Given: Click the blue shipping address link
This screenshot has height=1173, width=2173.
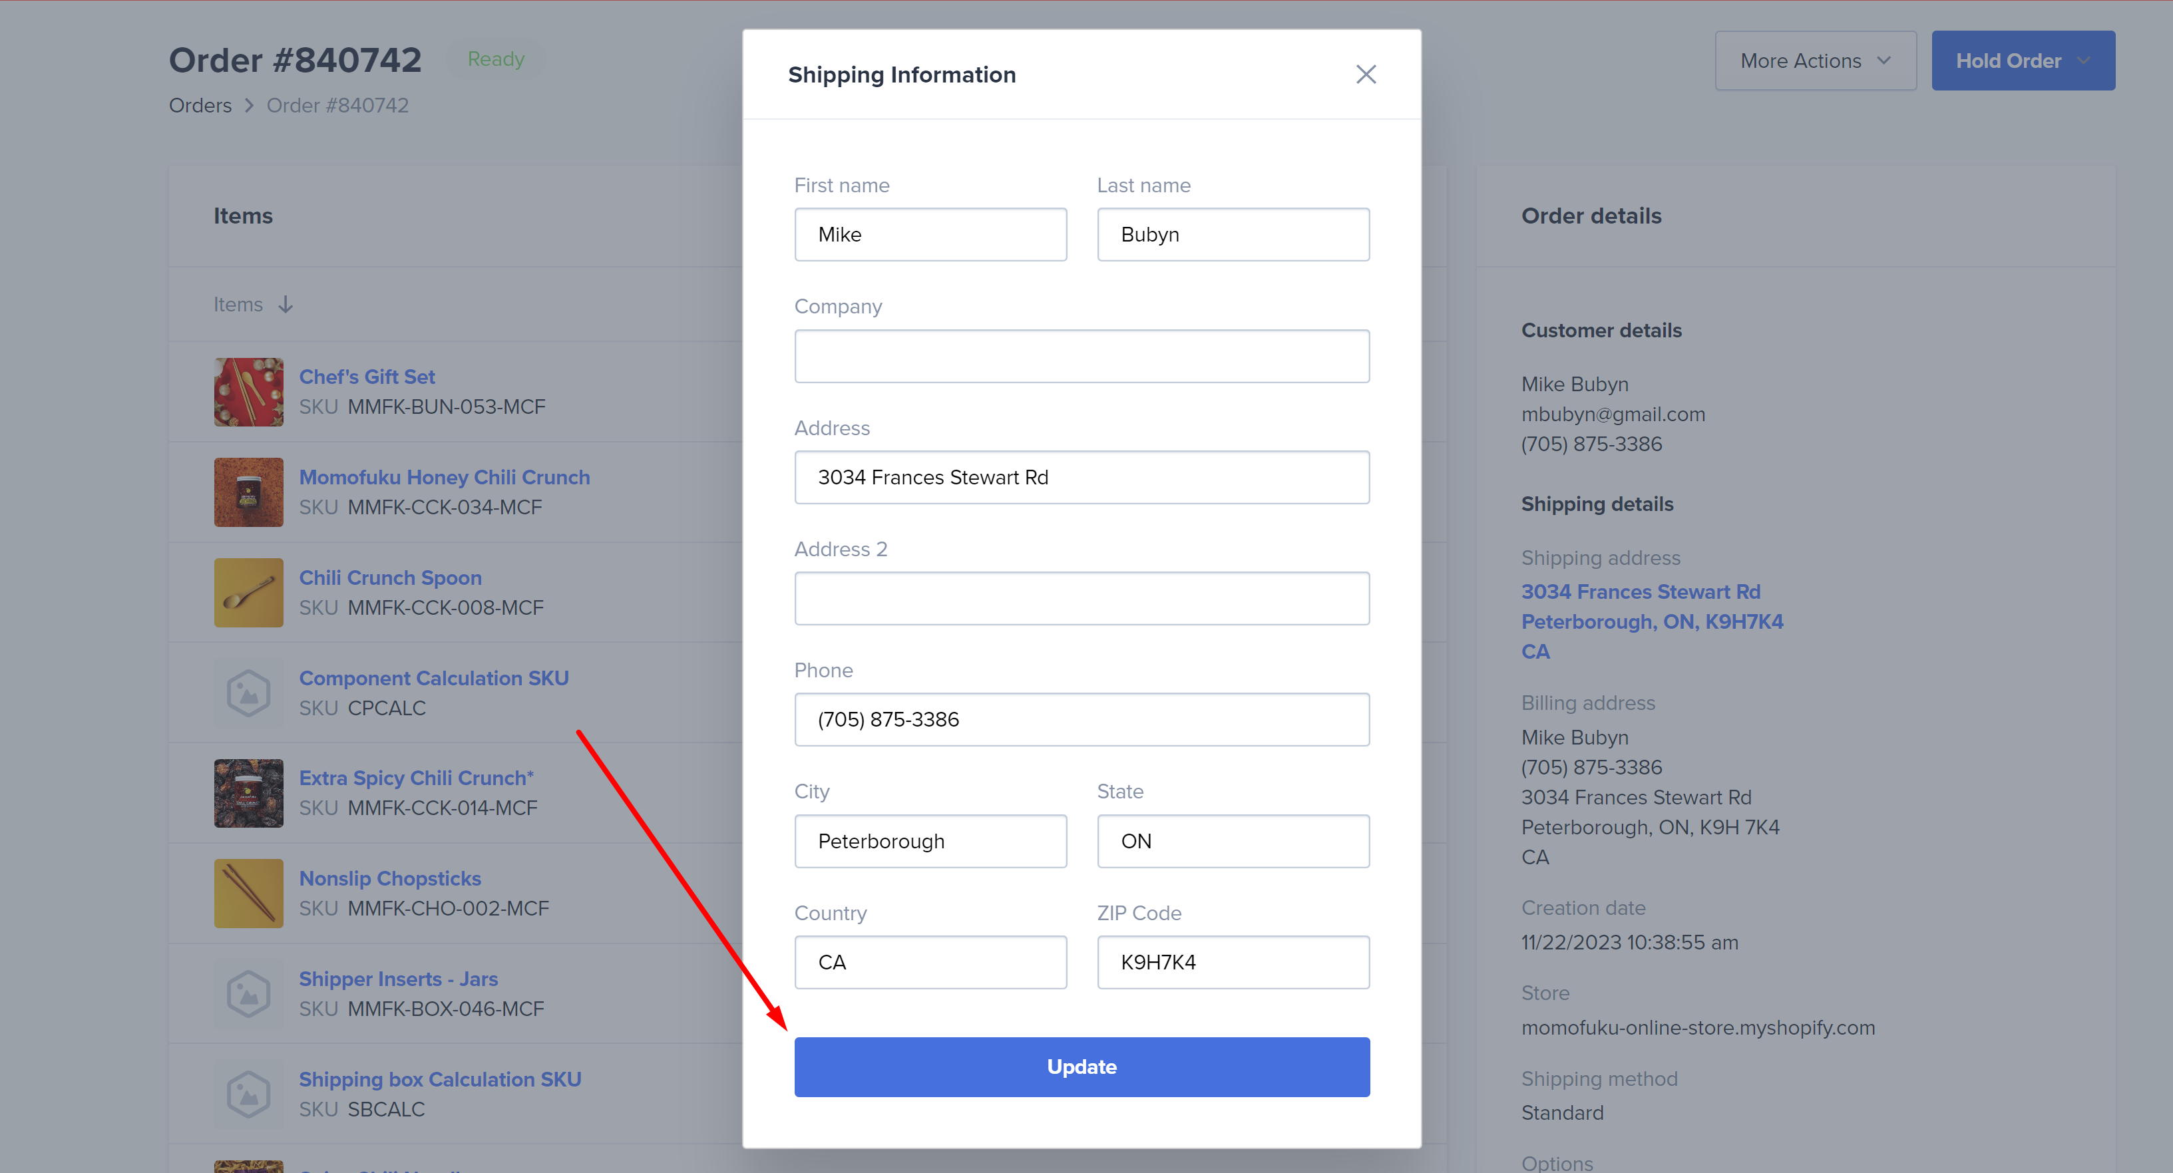Looking at the screenshot, I should pyautogui.click(x=1652, y=621).
